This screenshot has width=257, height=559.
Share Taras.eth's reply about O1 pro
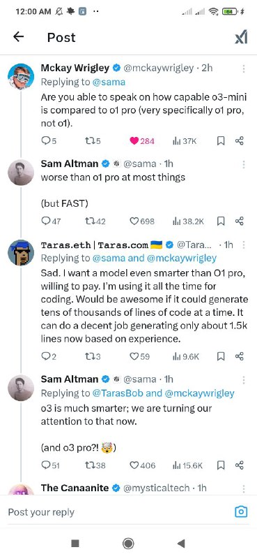(x=240, y=356)
